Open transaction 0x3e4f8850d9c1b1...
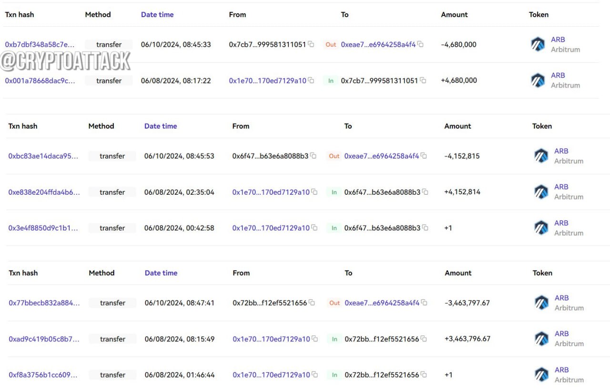 pyautogui.click(x=43, y=228)
